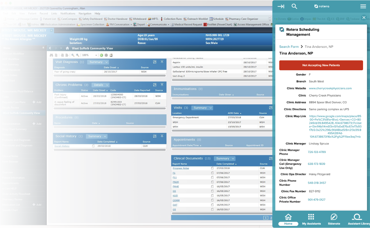Click the binoculars find icon
This screenshot has height=228, width=370.
pyautogui.click(x=51, y=55)
